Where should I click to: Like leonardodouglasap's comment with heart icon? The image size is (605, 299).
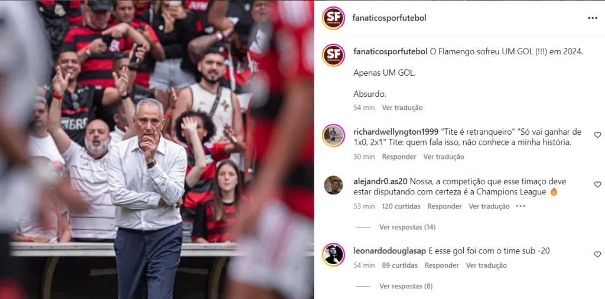coord(597,254)
